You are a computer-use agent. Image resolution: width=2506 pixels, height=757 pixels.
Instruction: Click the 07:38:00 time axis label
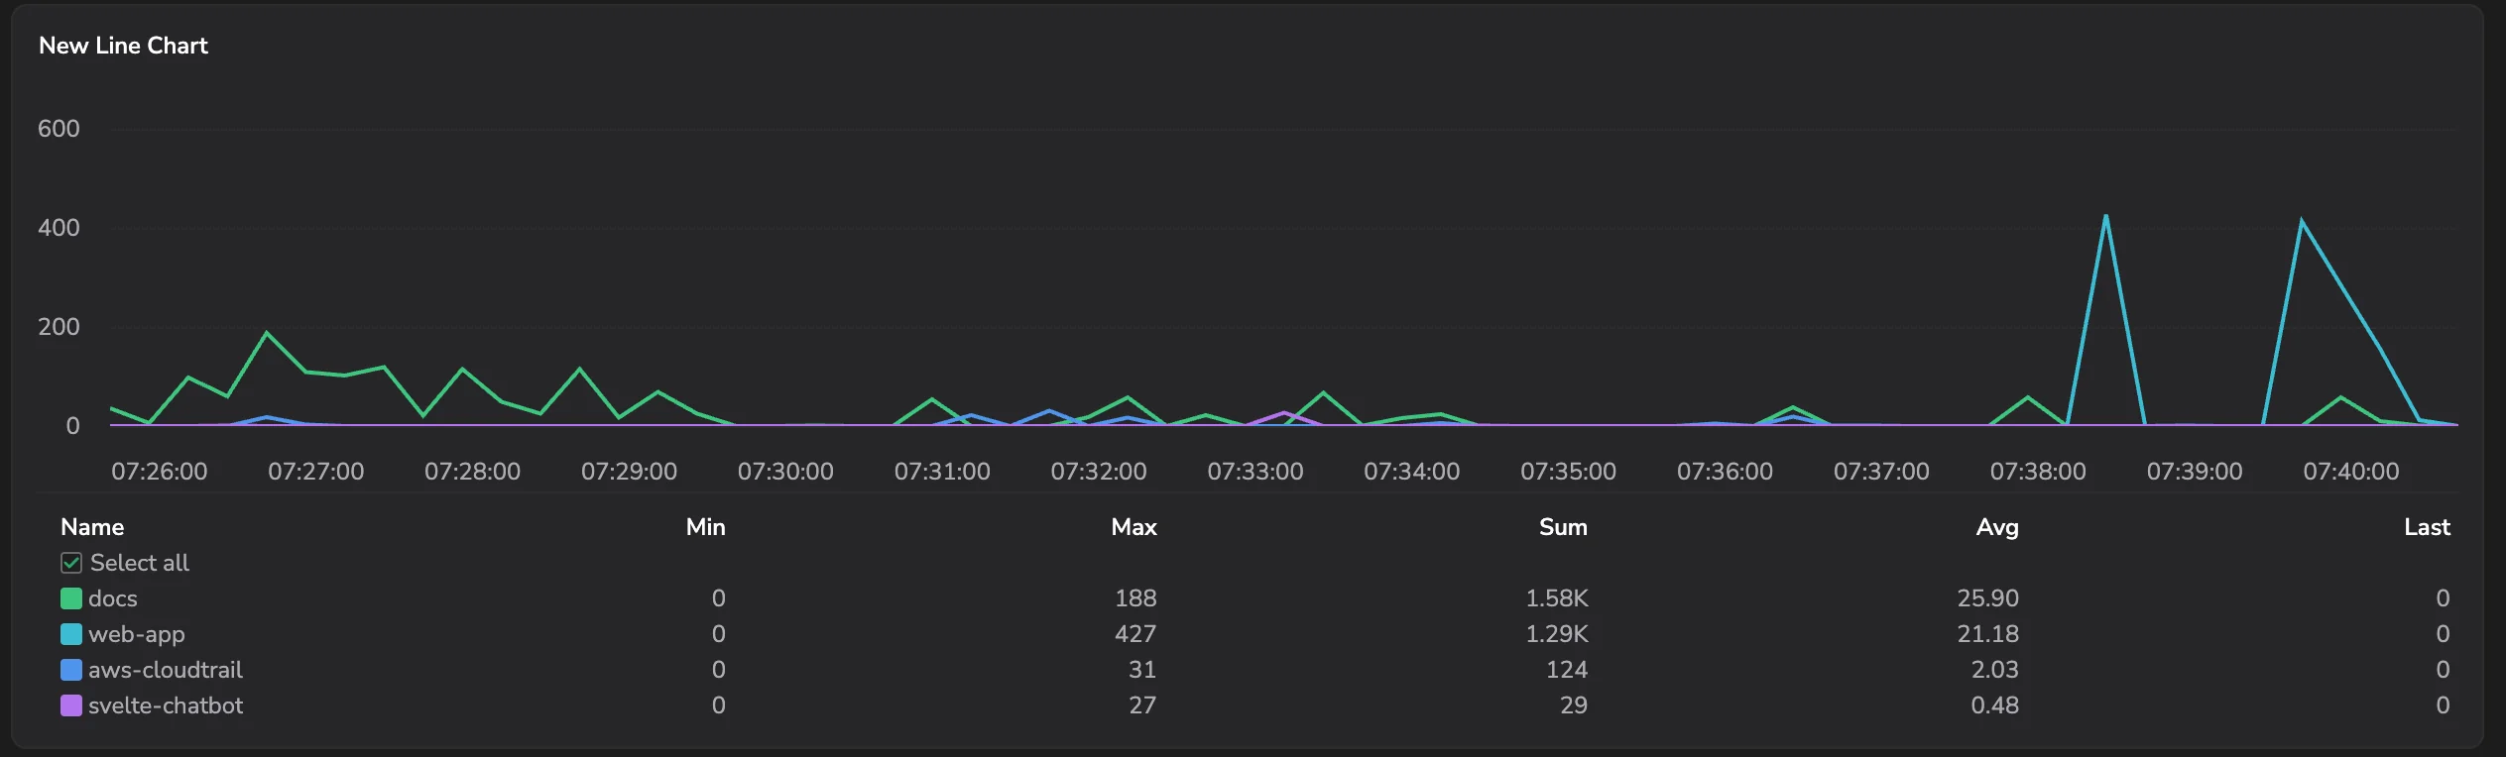point(2038,472)
